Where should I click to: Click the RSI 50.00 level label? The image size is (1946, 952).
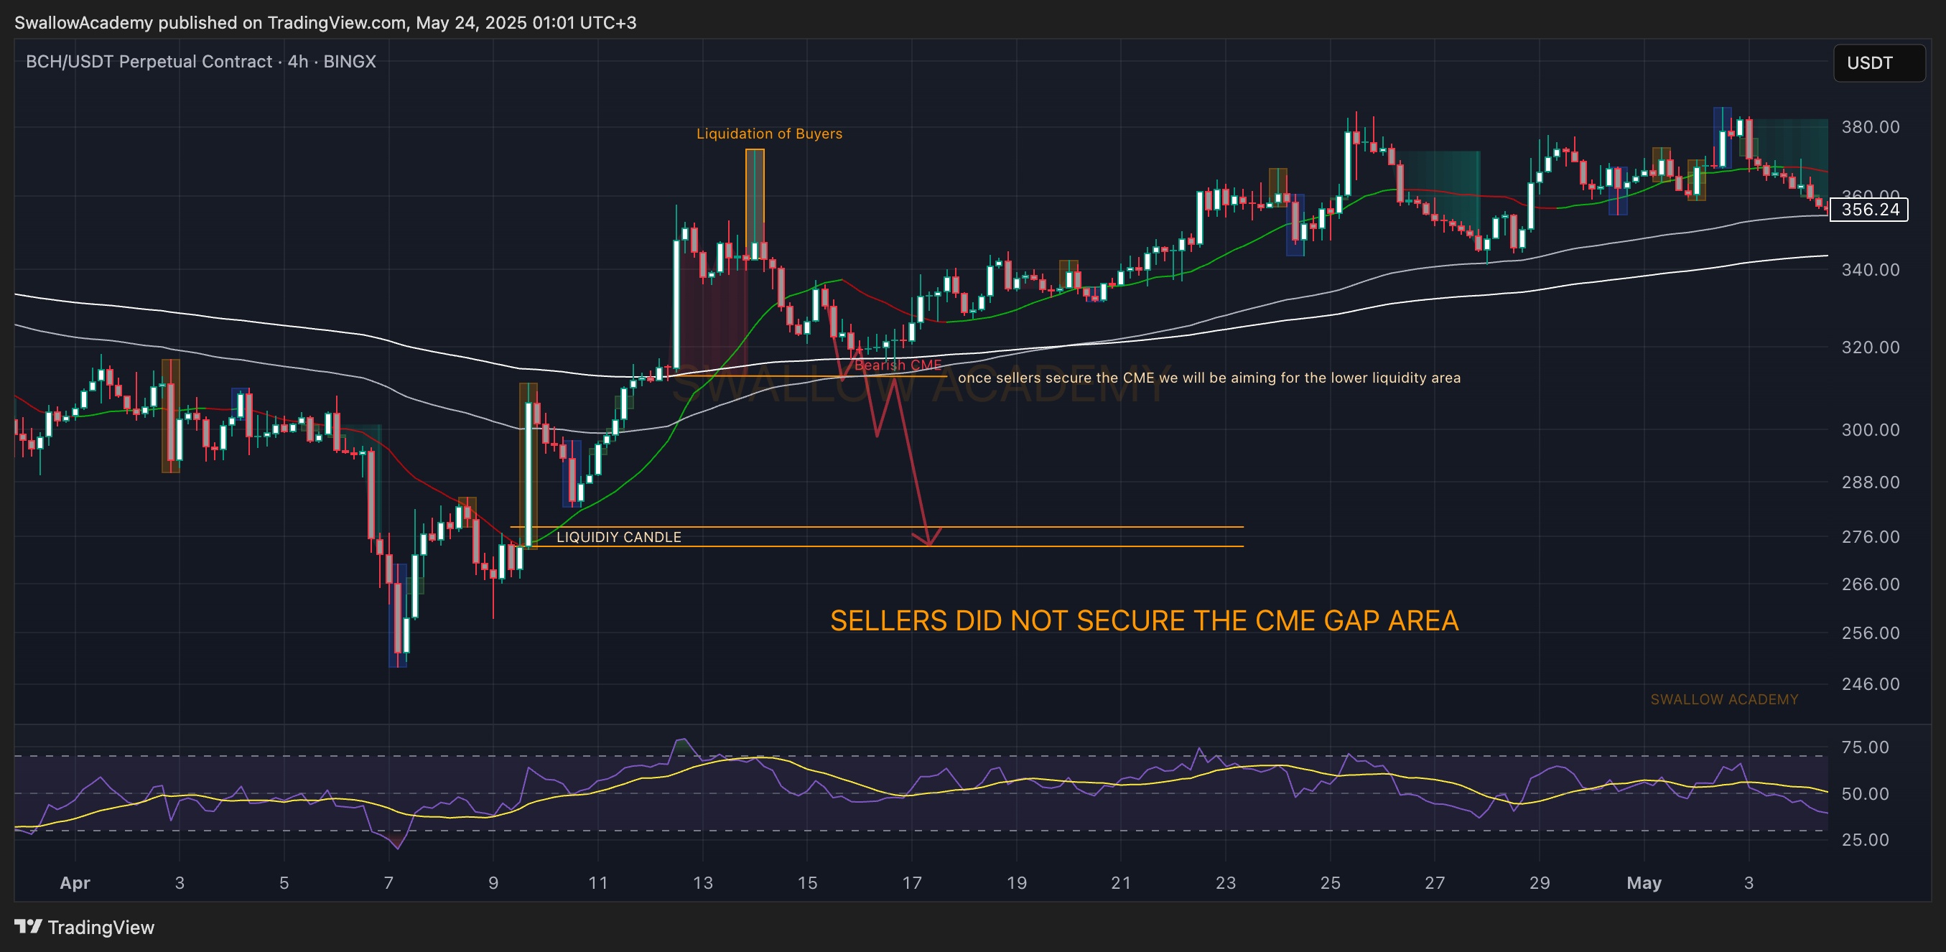[x=1865, y=794]
